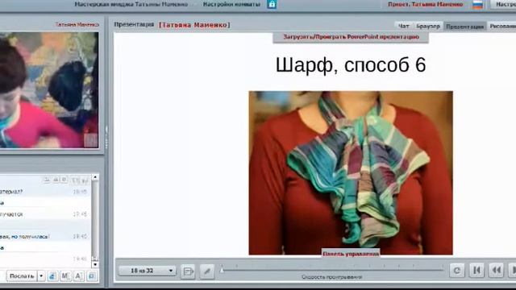Click the room lock icon in header
This screenshot has width=516, height=290.
[272, 4]
